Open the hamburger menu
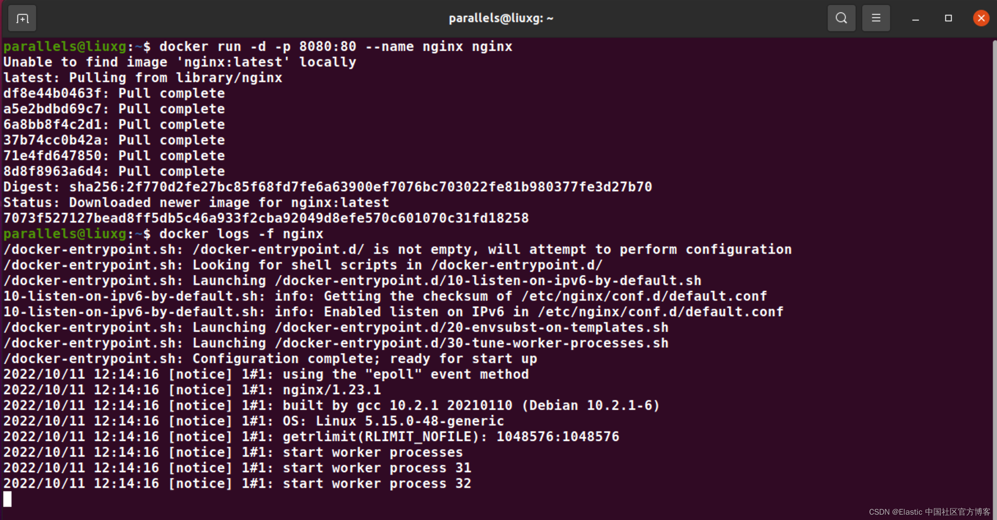The width and height of the screenshot is (997, 520). tap(876, 18)
